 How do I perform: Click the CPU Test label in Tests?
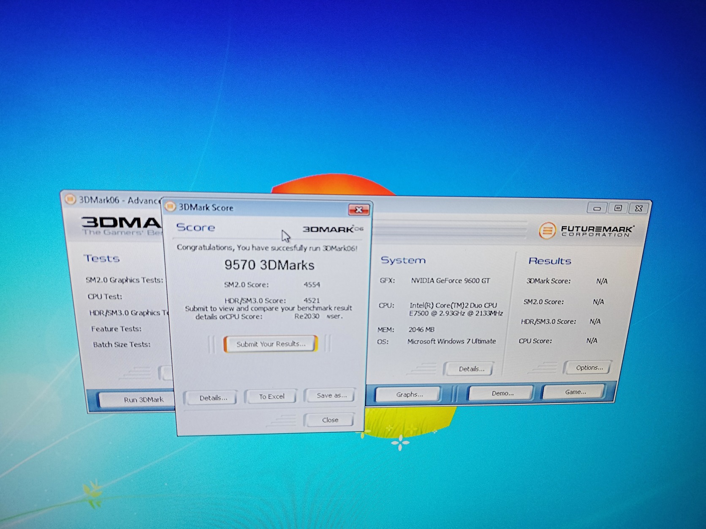pyautogui.click(x=105, y=297)
